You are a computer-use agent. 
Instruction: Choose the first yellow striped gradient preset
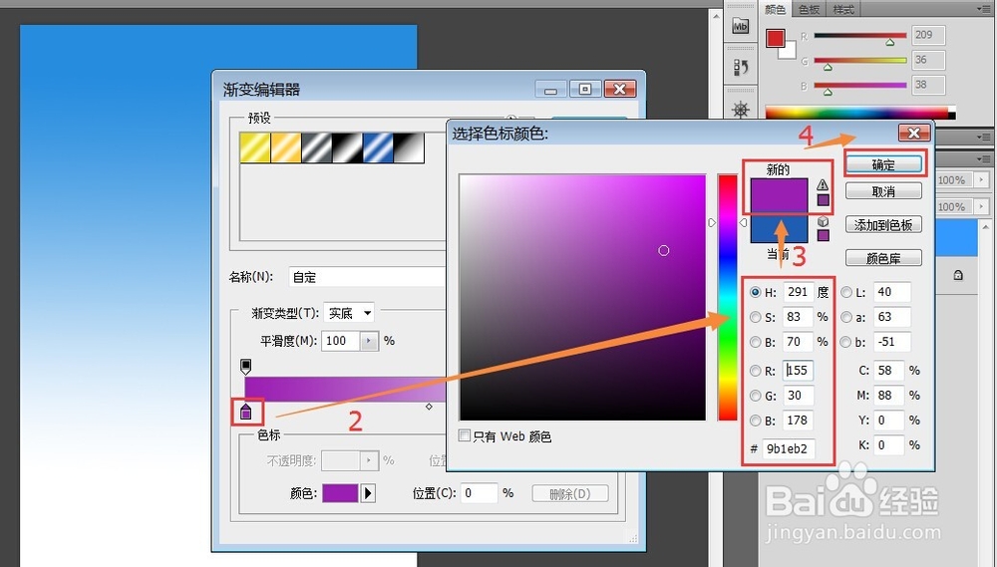coord(255,147)
